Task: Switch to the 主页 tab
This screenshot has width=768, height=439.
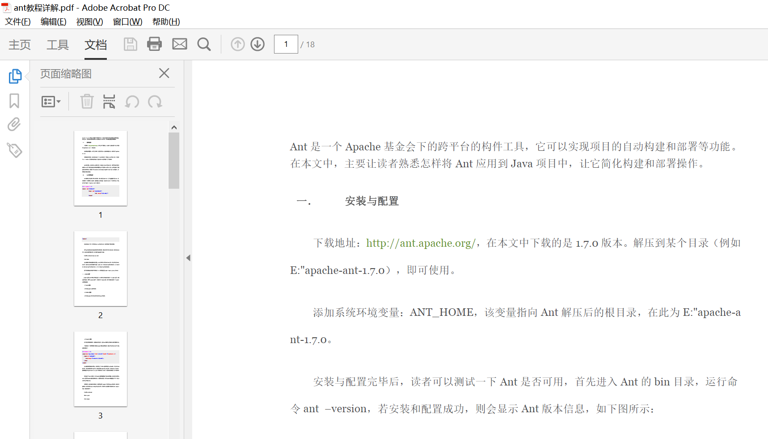Action: pos(20,45)
